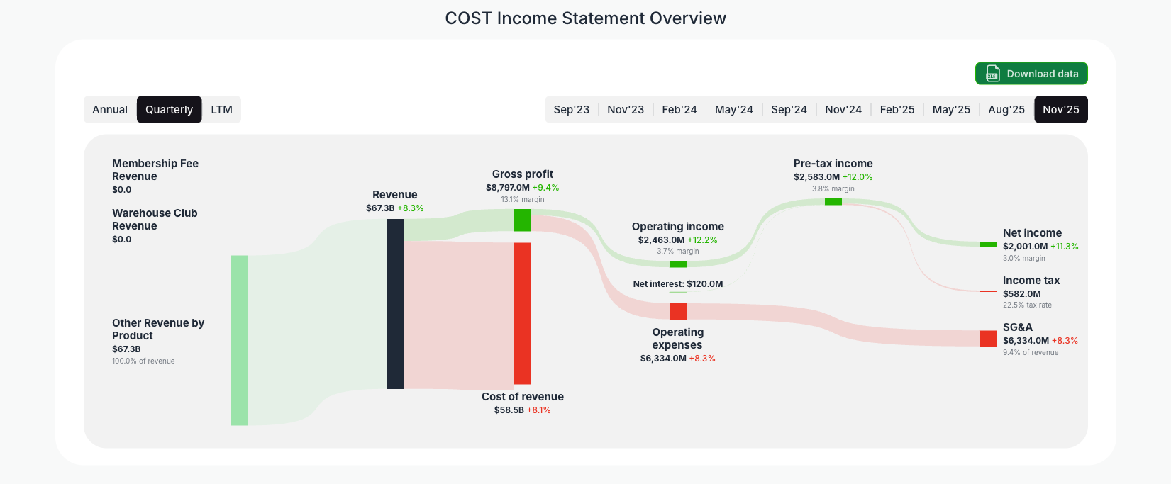Click the Income tax $582.0M value
Image resolution: width=1171 pixels, height=484 pixels.
click(1022, 294)
